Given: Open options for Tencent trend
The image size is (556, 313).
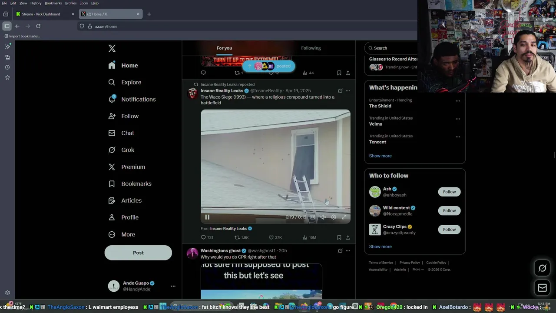Looking at the screenshot, I should (x=458, y=137).
